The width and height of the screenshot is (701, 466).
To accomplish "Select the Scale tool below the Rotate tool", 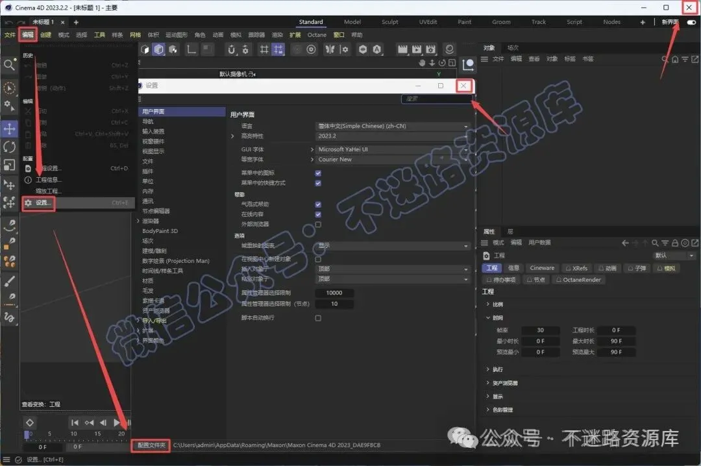I will point(9,165).
